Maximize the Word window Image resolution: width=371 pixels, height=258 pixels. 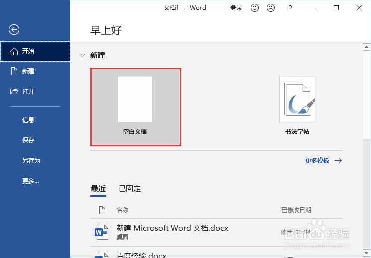coord(336,8)
